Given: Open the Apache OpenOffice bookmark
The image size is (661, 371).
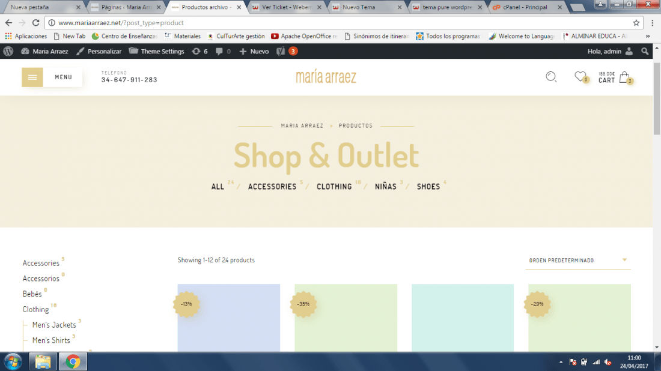Looking at the screenshot, I should pyautogui.click(x=304, y=36).
